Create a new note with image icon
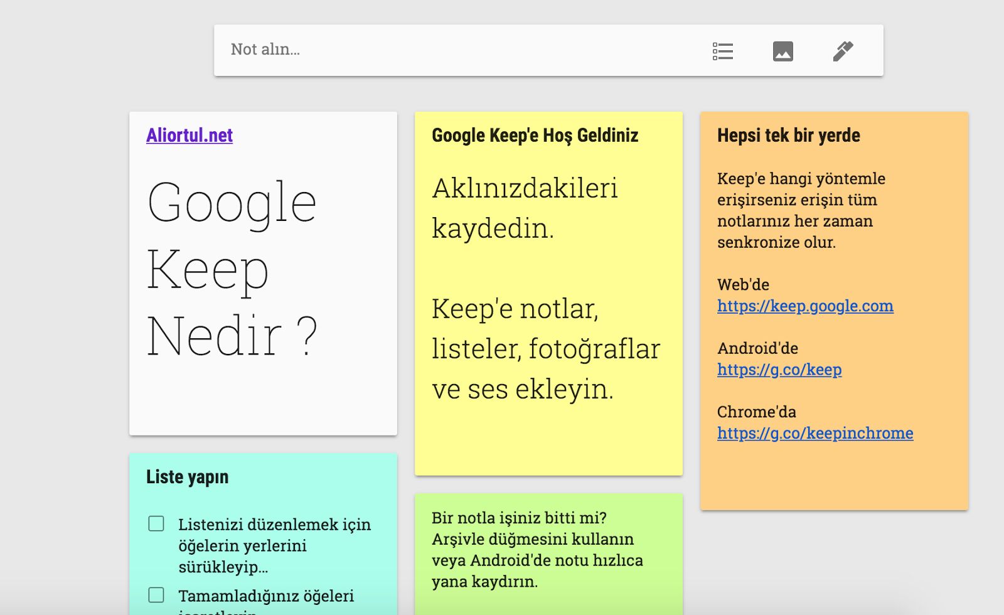1004x615 pixels. tap(782, 51)
